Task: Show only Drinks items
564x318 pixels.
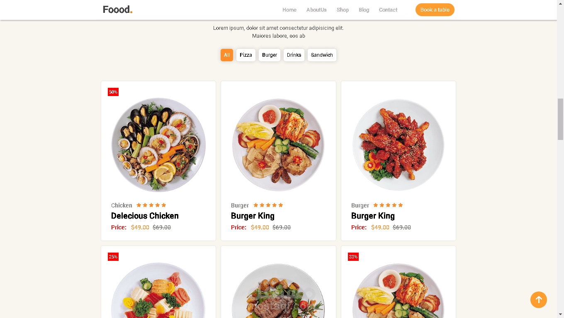Action: pos(294,55)
